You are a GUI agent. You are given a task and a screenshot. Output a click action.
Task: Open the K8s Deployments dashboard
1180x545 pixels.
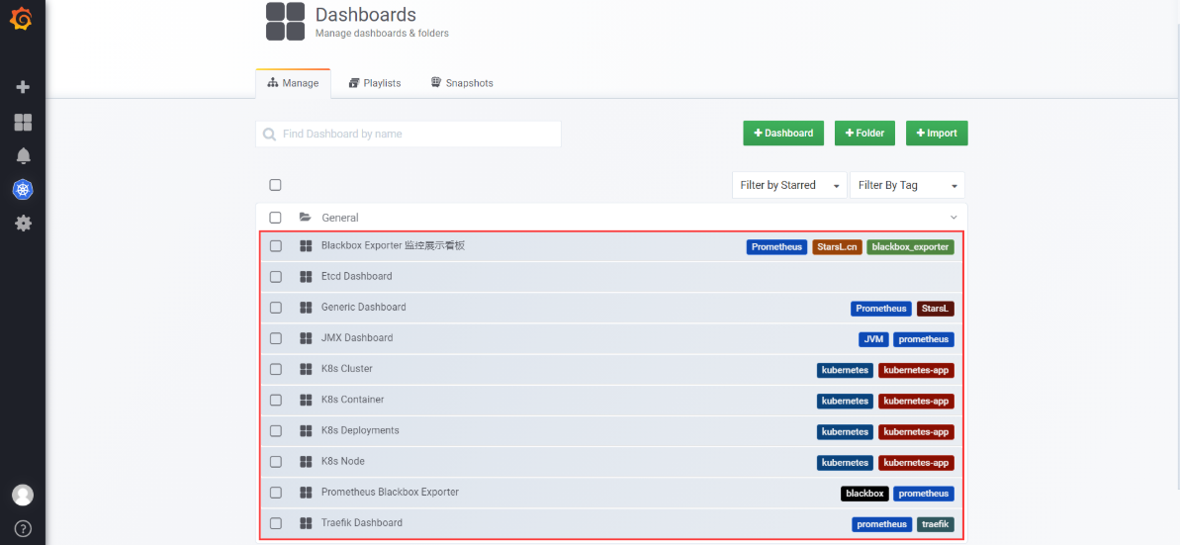(360, 430)
